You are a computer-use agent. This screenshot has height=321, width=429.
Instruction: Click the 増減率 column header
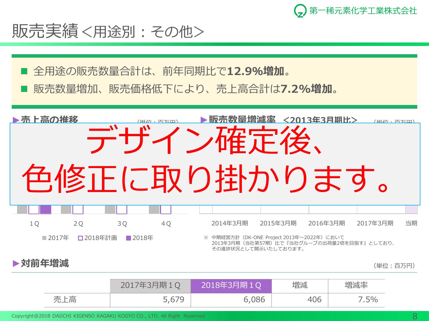click(356, 285)
